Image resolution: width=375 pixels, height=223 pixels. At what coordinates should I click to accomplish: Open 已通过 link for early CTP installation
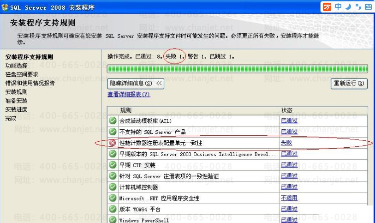pos(289,165)
